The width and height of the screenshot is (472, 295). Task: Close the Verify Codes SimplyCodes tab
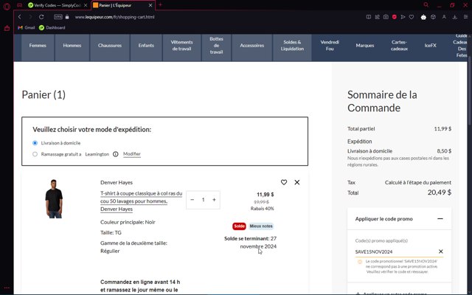(86, 5)
